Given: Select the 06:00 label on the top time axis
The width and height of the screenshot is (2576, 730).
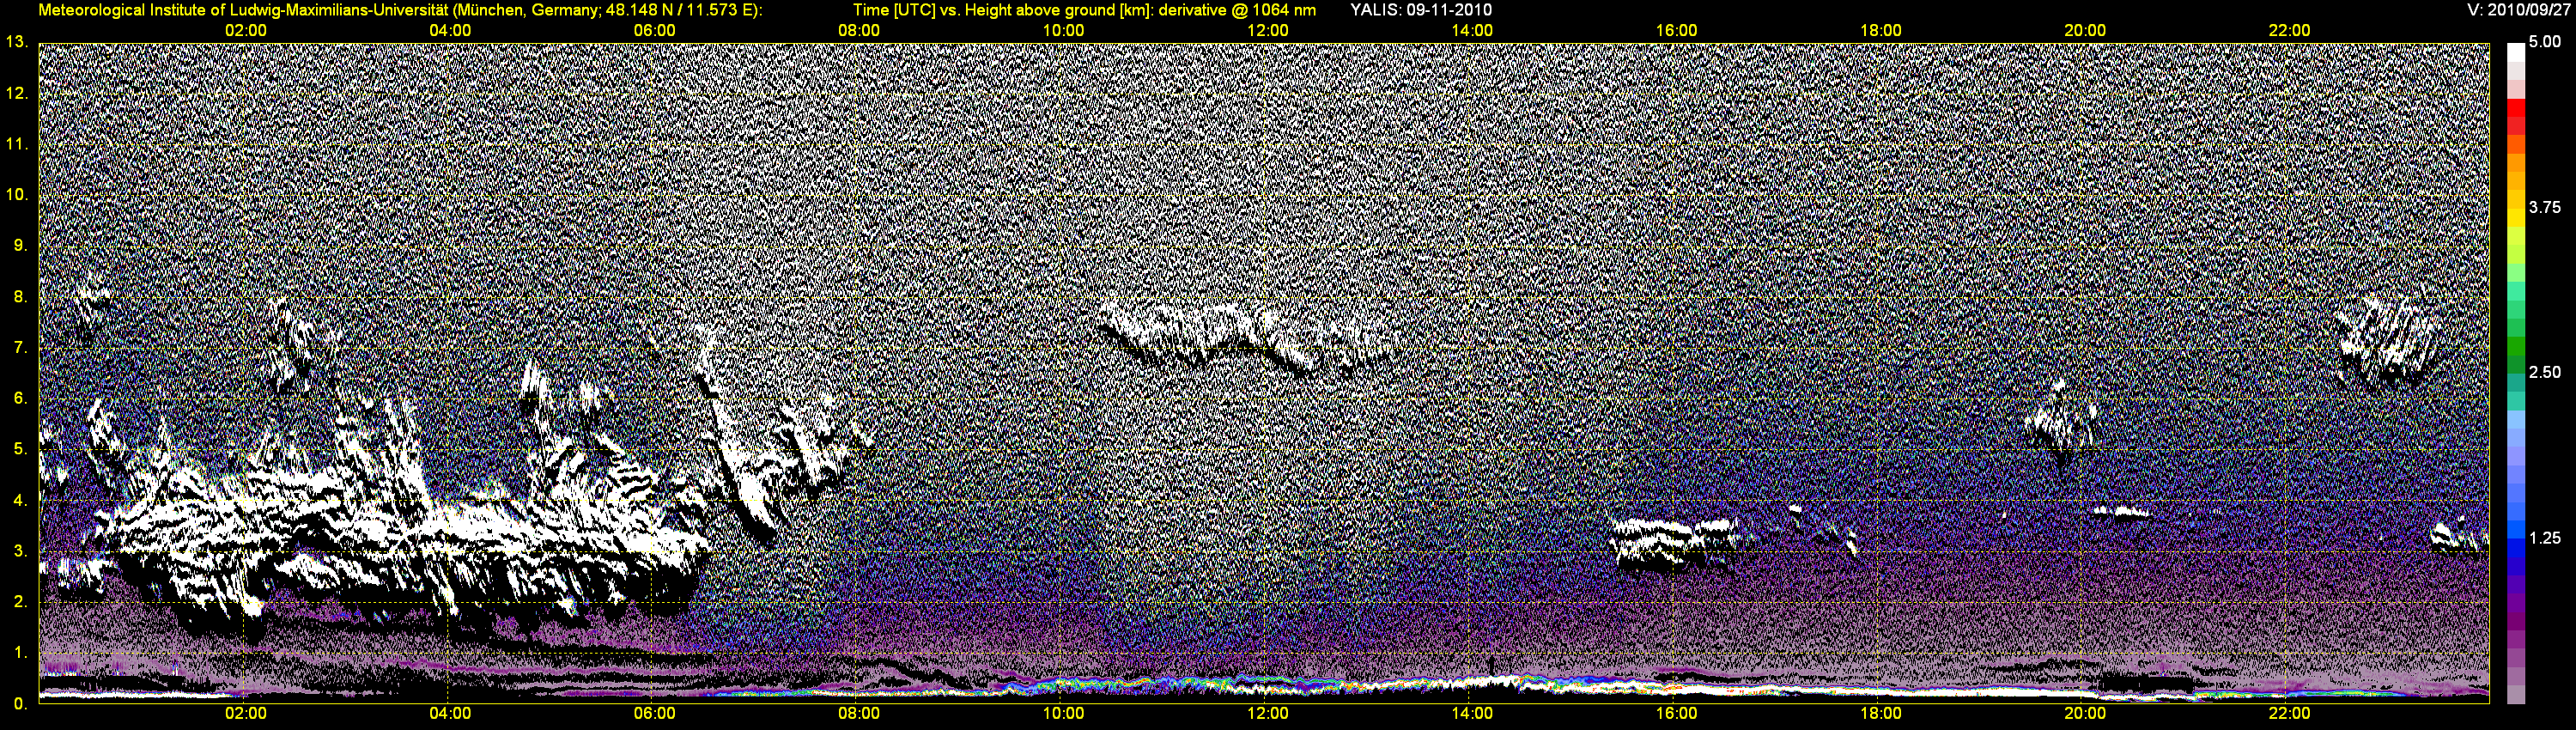Looking at the screenshot, I should coord(654,30).
